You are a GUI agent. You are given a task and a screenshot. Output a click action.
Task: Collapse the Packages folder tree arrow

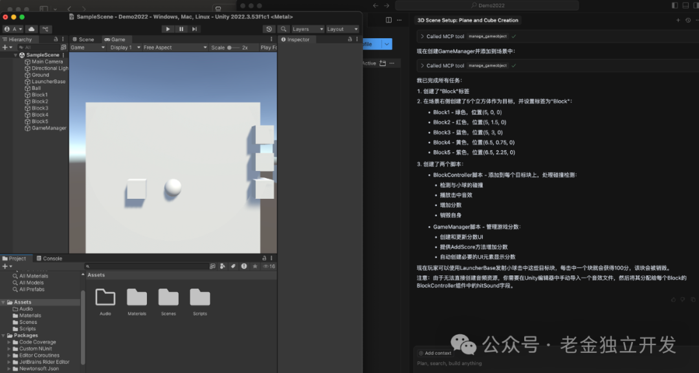pyautogui.click(x=4, y=335)
